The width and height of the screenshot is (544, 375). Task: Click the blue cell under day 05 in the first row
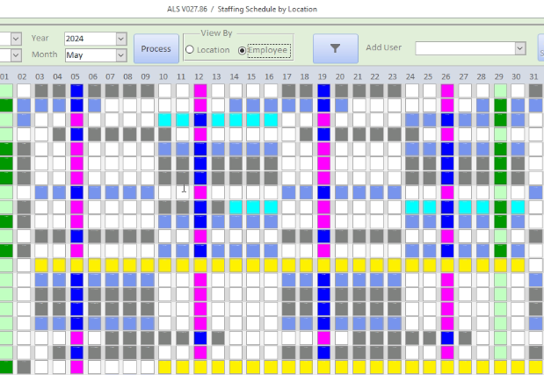pos(76,90)
